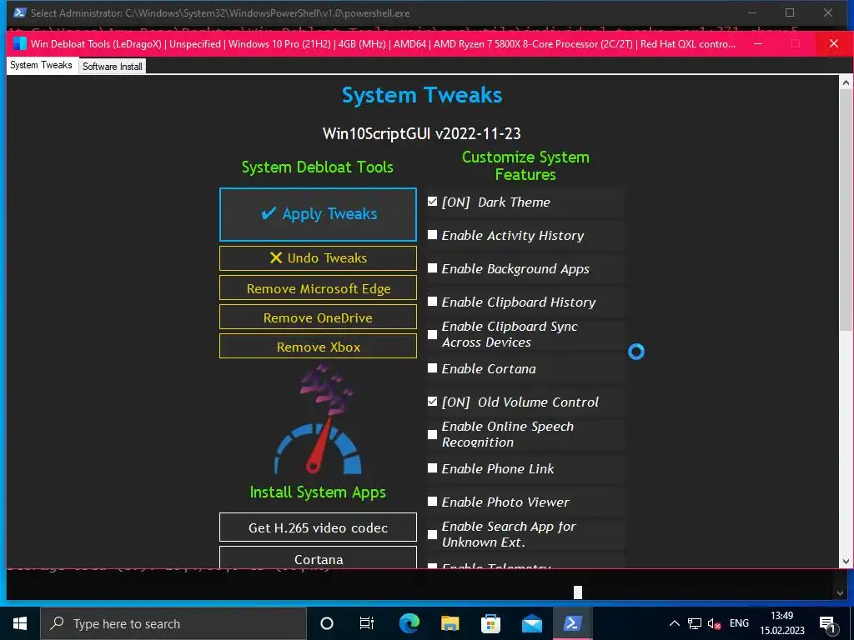The height and width of the screenshot is (640, 854).
Task: Open Cortana circle icon on taskbar
Action: (327, 623)
